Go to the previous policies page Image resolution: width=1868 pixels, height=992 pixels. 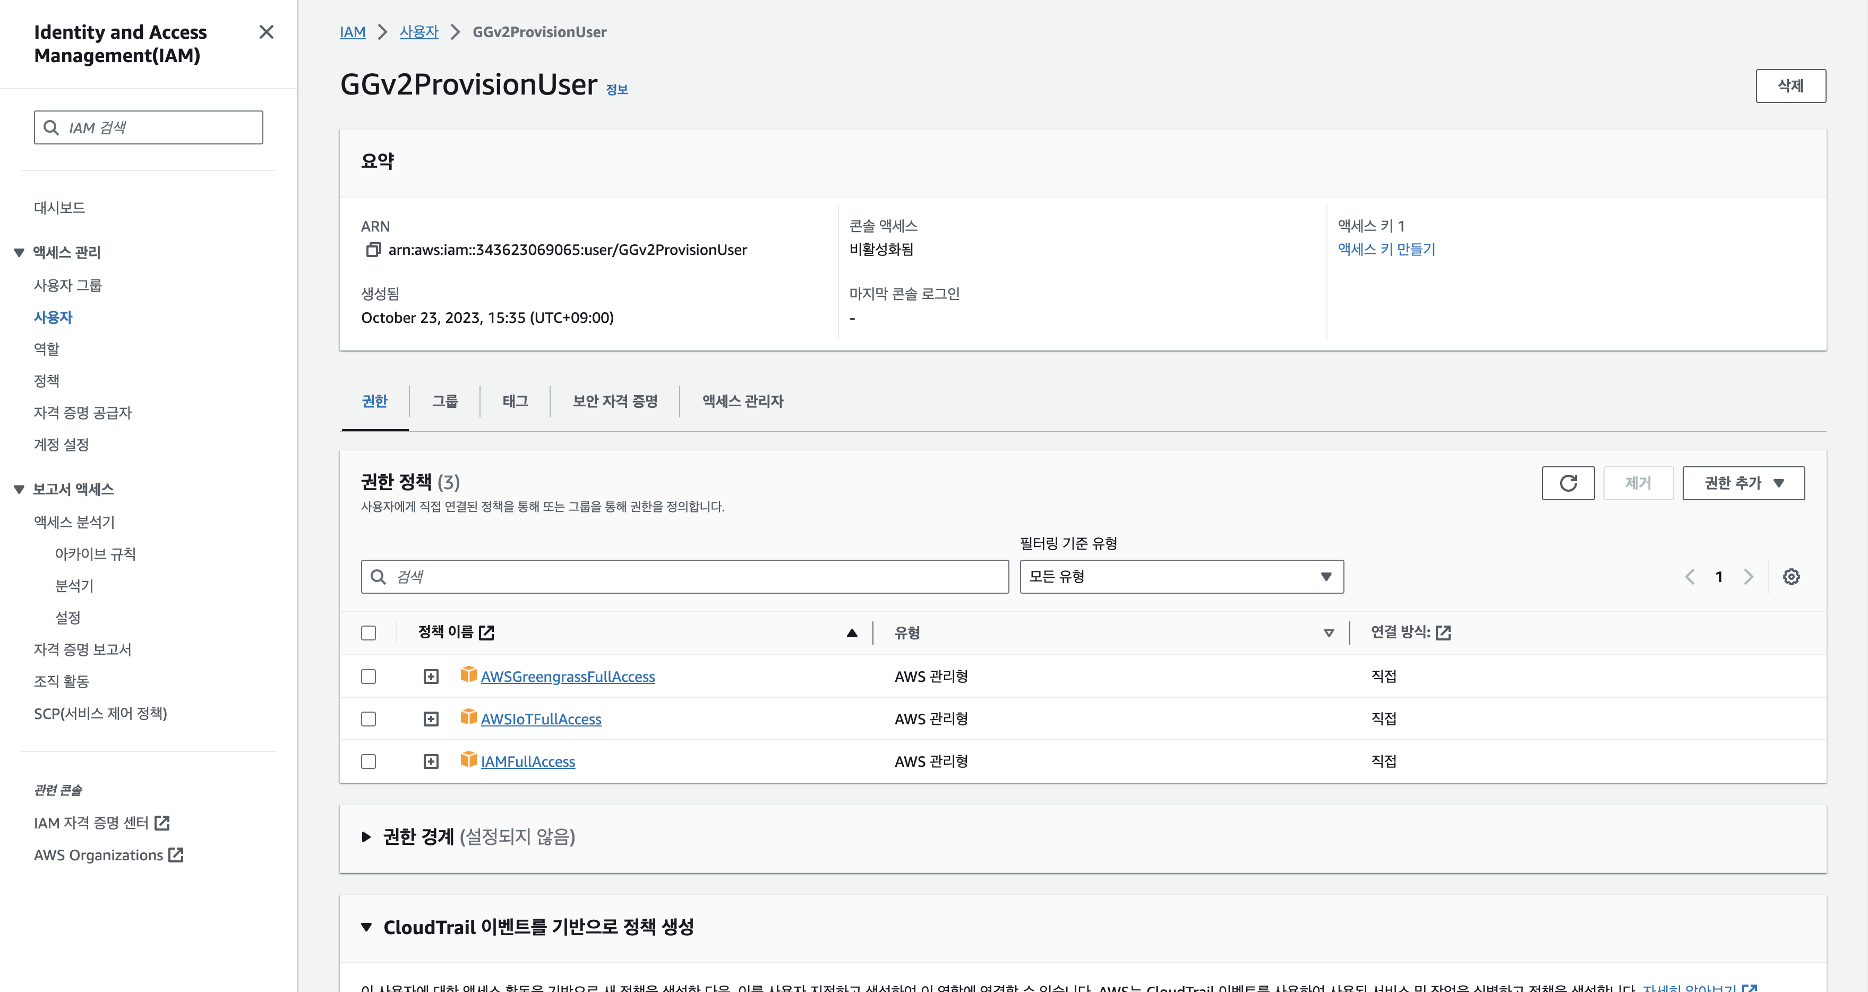1690,577
